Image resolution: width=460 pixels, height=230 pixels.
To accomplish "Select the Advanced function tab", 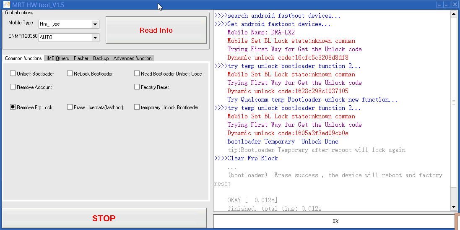I will (x=133, y=58).
